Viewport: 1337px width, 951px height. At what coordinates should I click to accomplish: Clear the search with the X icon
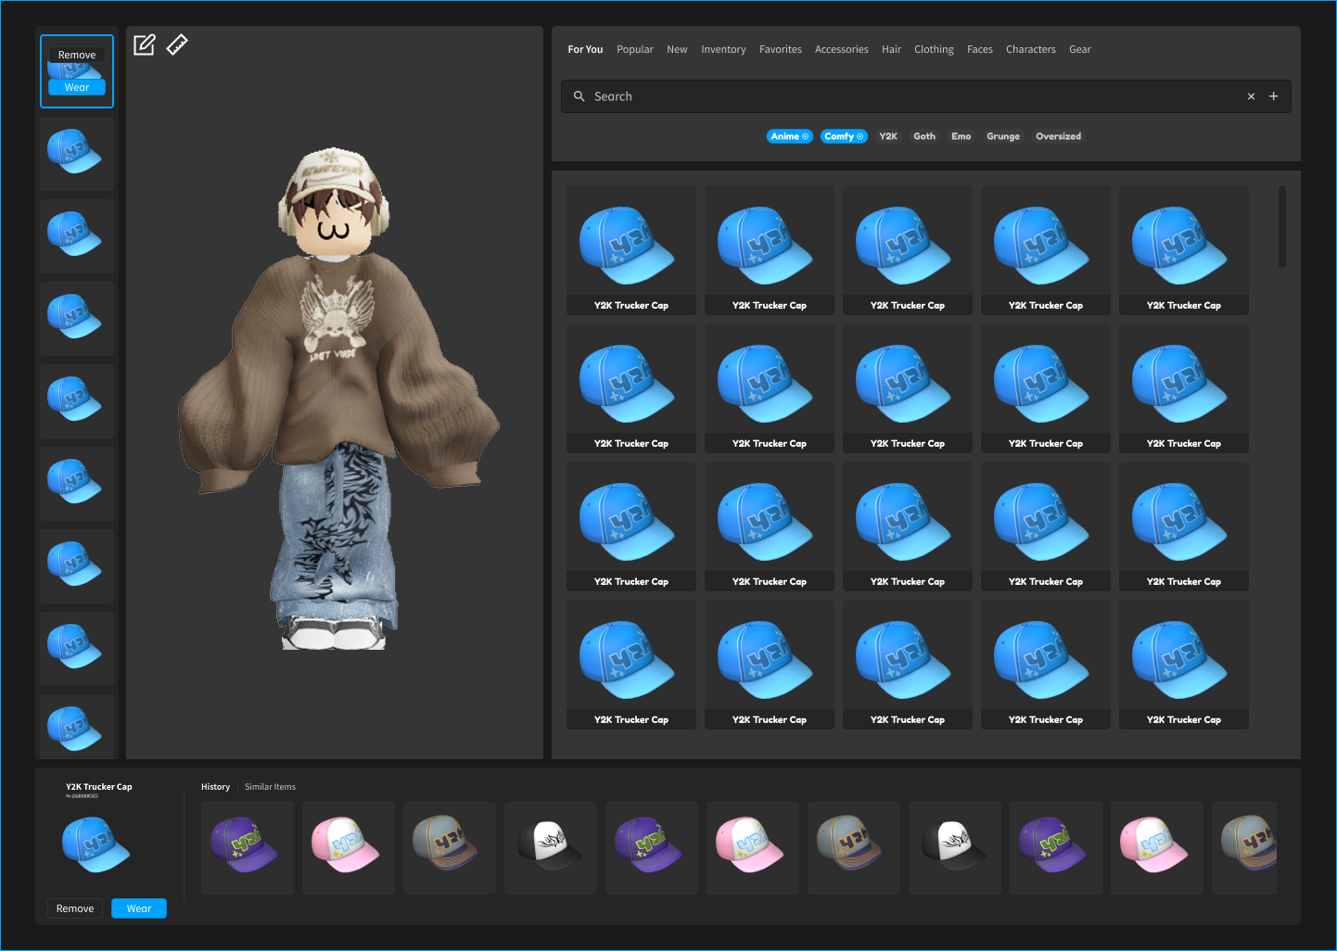[x=1251, y=96]
